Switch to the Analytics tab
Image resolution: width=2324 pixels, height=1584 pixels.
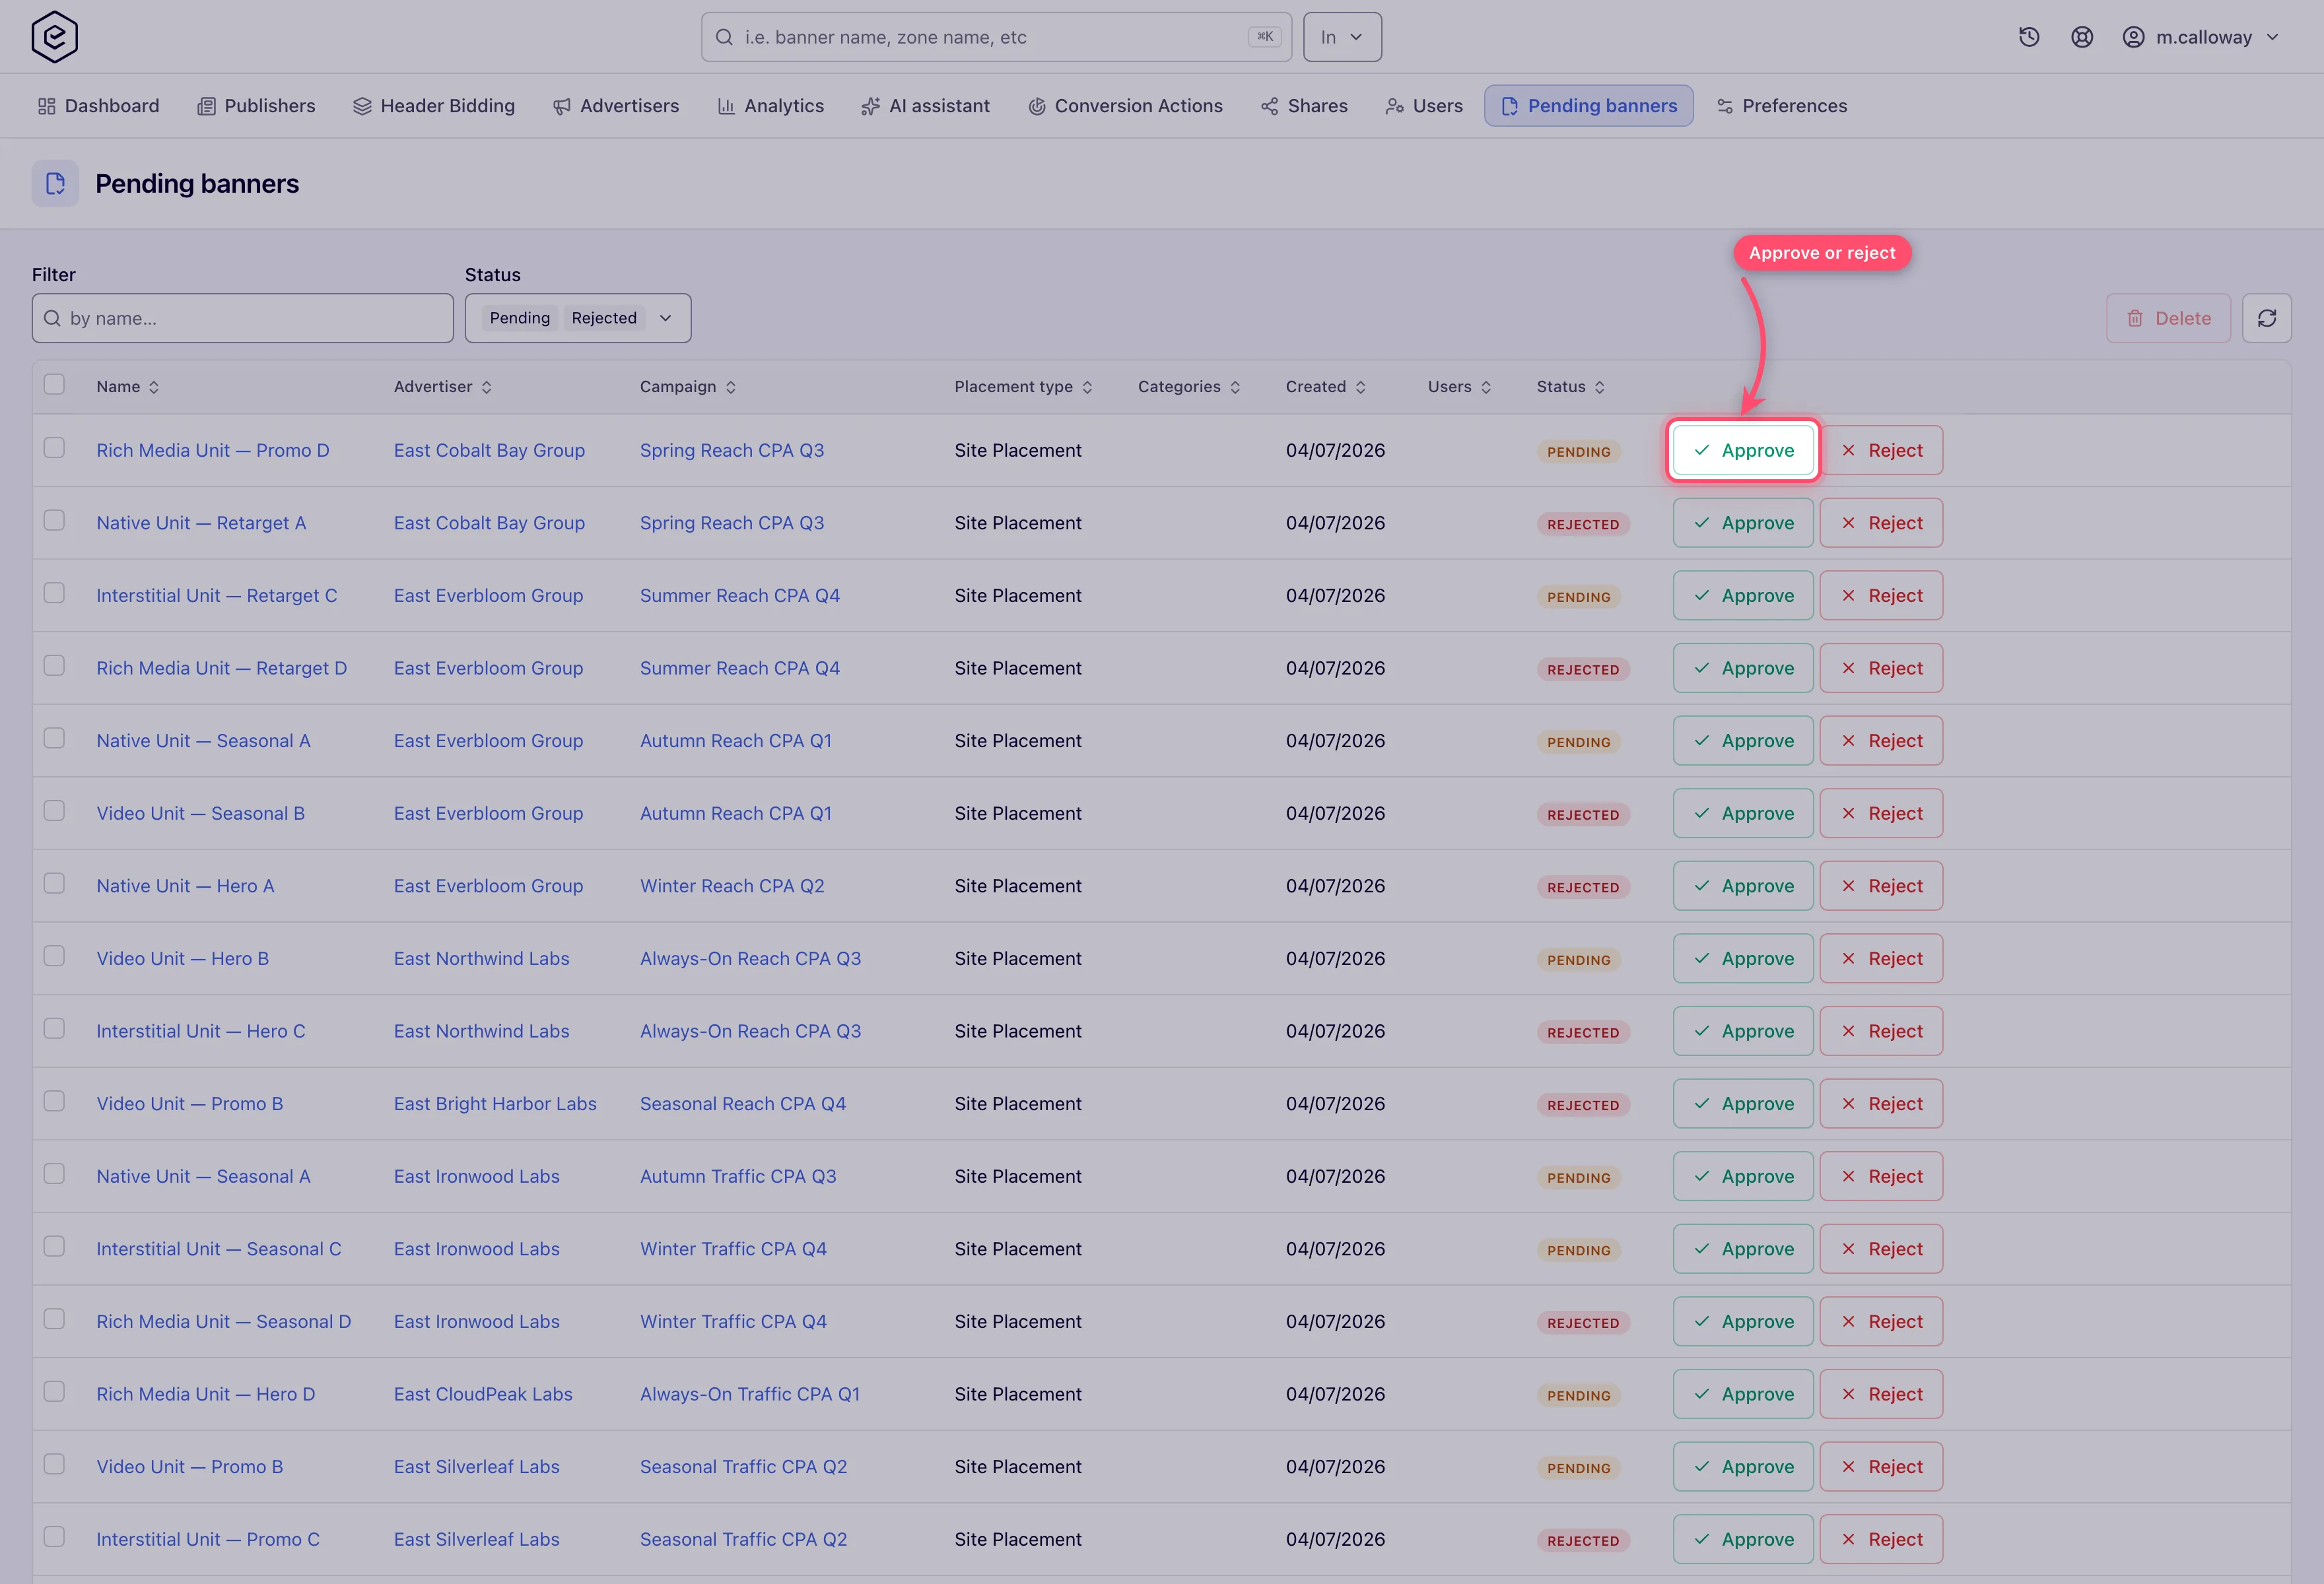tap(771, 106)
